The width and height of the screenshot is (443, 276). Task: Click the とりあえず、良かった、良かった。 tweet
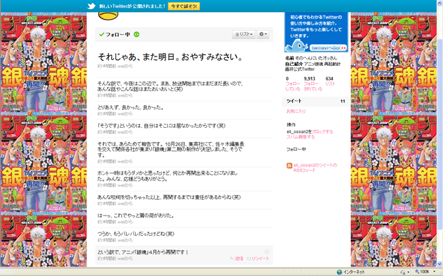coord(131,107)
